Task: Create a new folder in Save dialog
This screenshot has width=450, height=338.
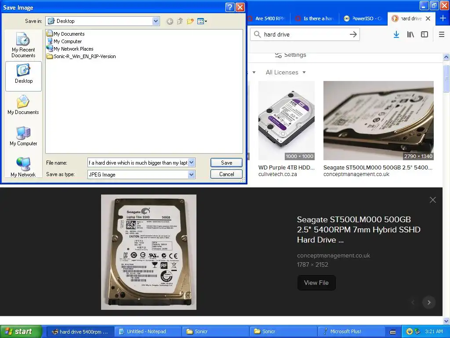Action: (x=190, y=21)
